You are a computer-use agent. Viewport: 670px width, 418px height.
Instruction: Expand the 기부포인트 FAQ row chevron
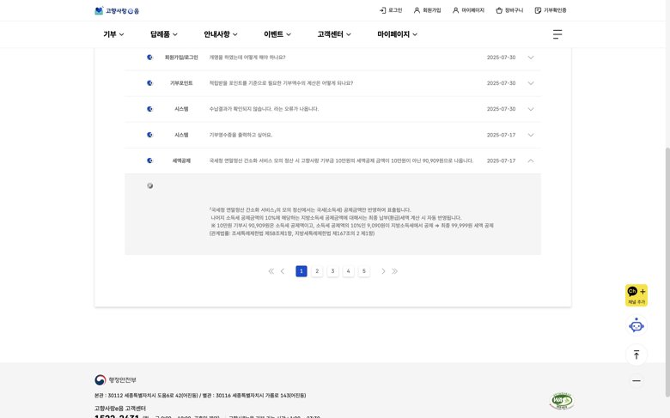coord(531,83)
